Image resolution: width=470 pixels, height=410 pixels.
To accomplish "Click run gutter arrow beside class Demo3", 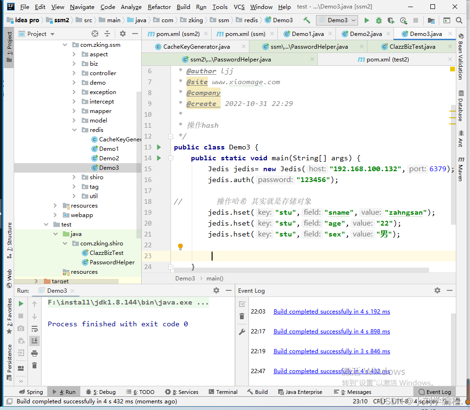I will [159, 147].
